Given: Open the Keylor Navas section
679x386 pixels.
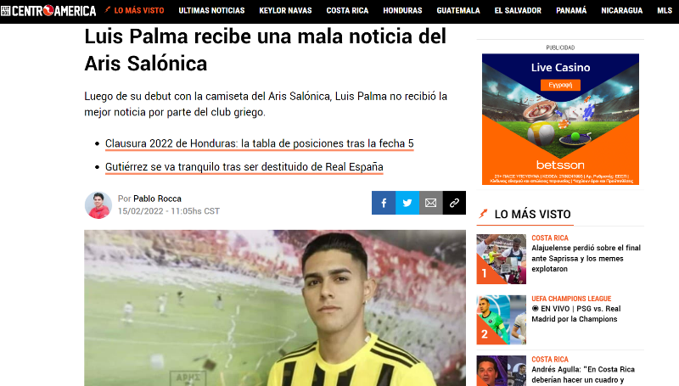Looking at the screenshot, I should click(x=285, y=10).
